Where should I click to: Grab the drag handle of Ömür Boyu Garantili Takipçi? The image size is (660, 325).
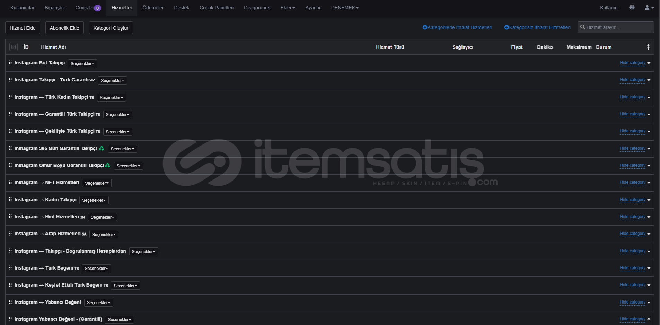10,165
